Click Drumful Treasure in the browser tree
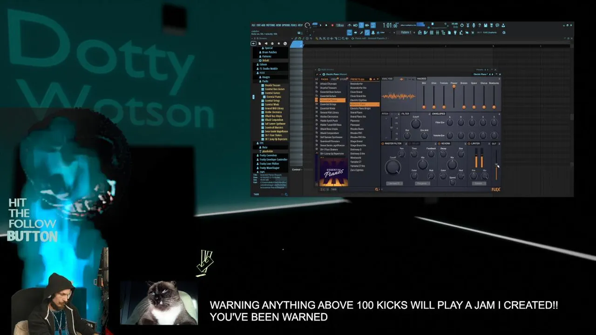Screen dimensions: 596x335 click(x=272, y=85)
